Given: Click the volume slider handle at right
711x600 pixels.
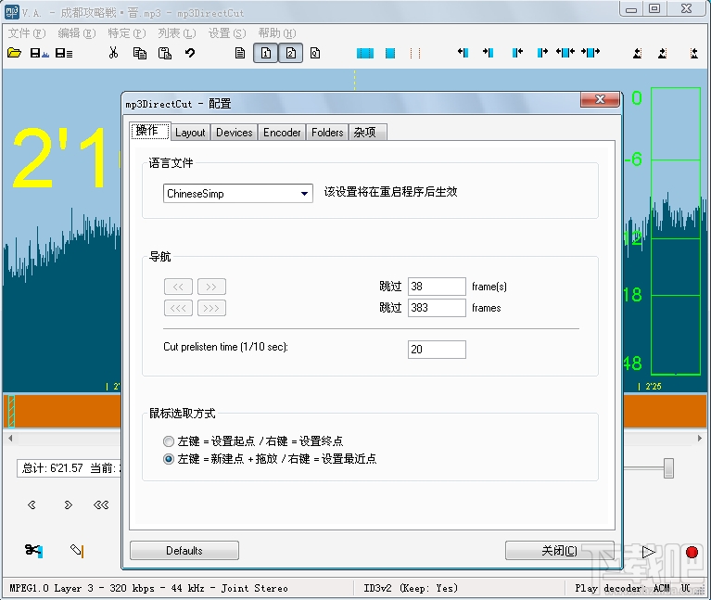Looking at the screenshot, I should click(668, 468).
